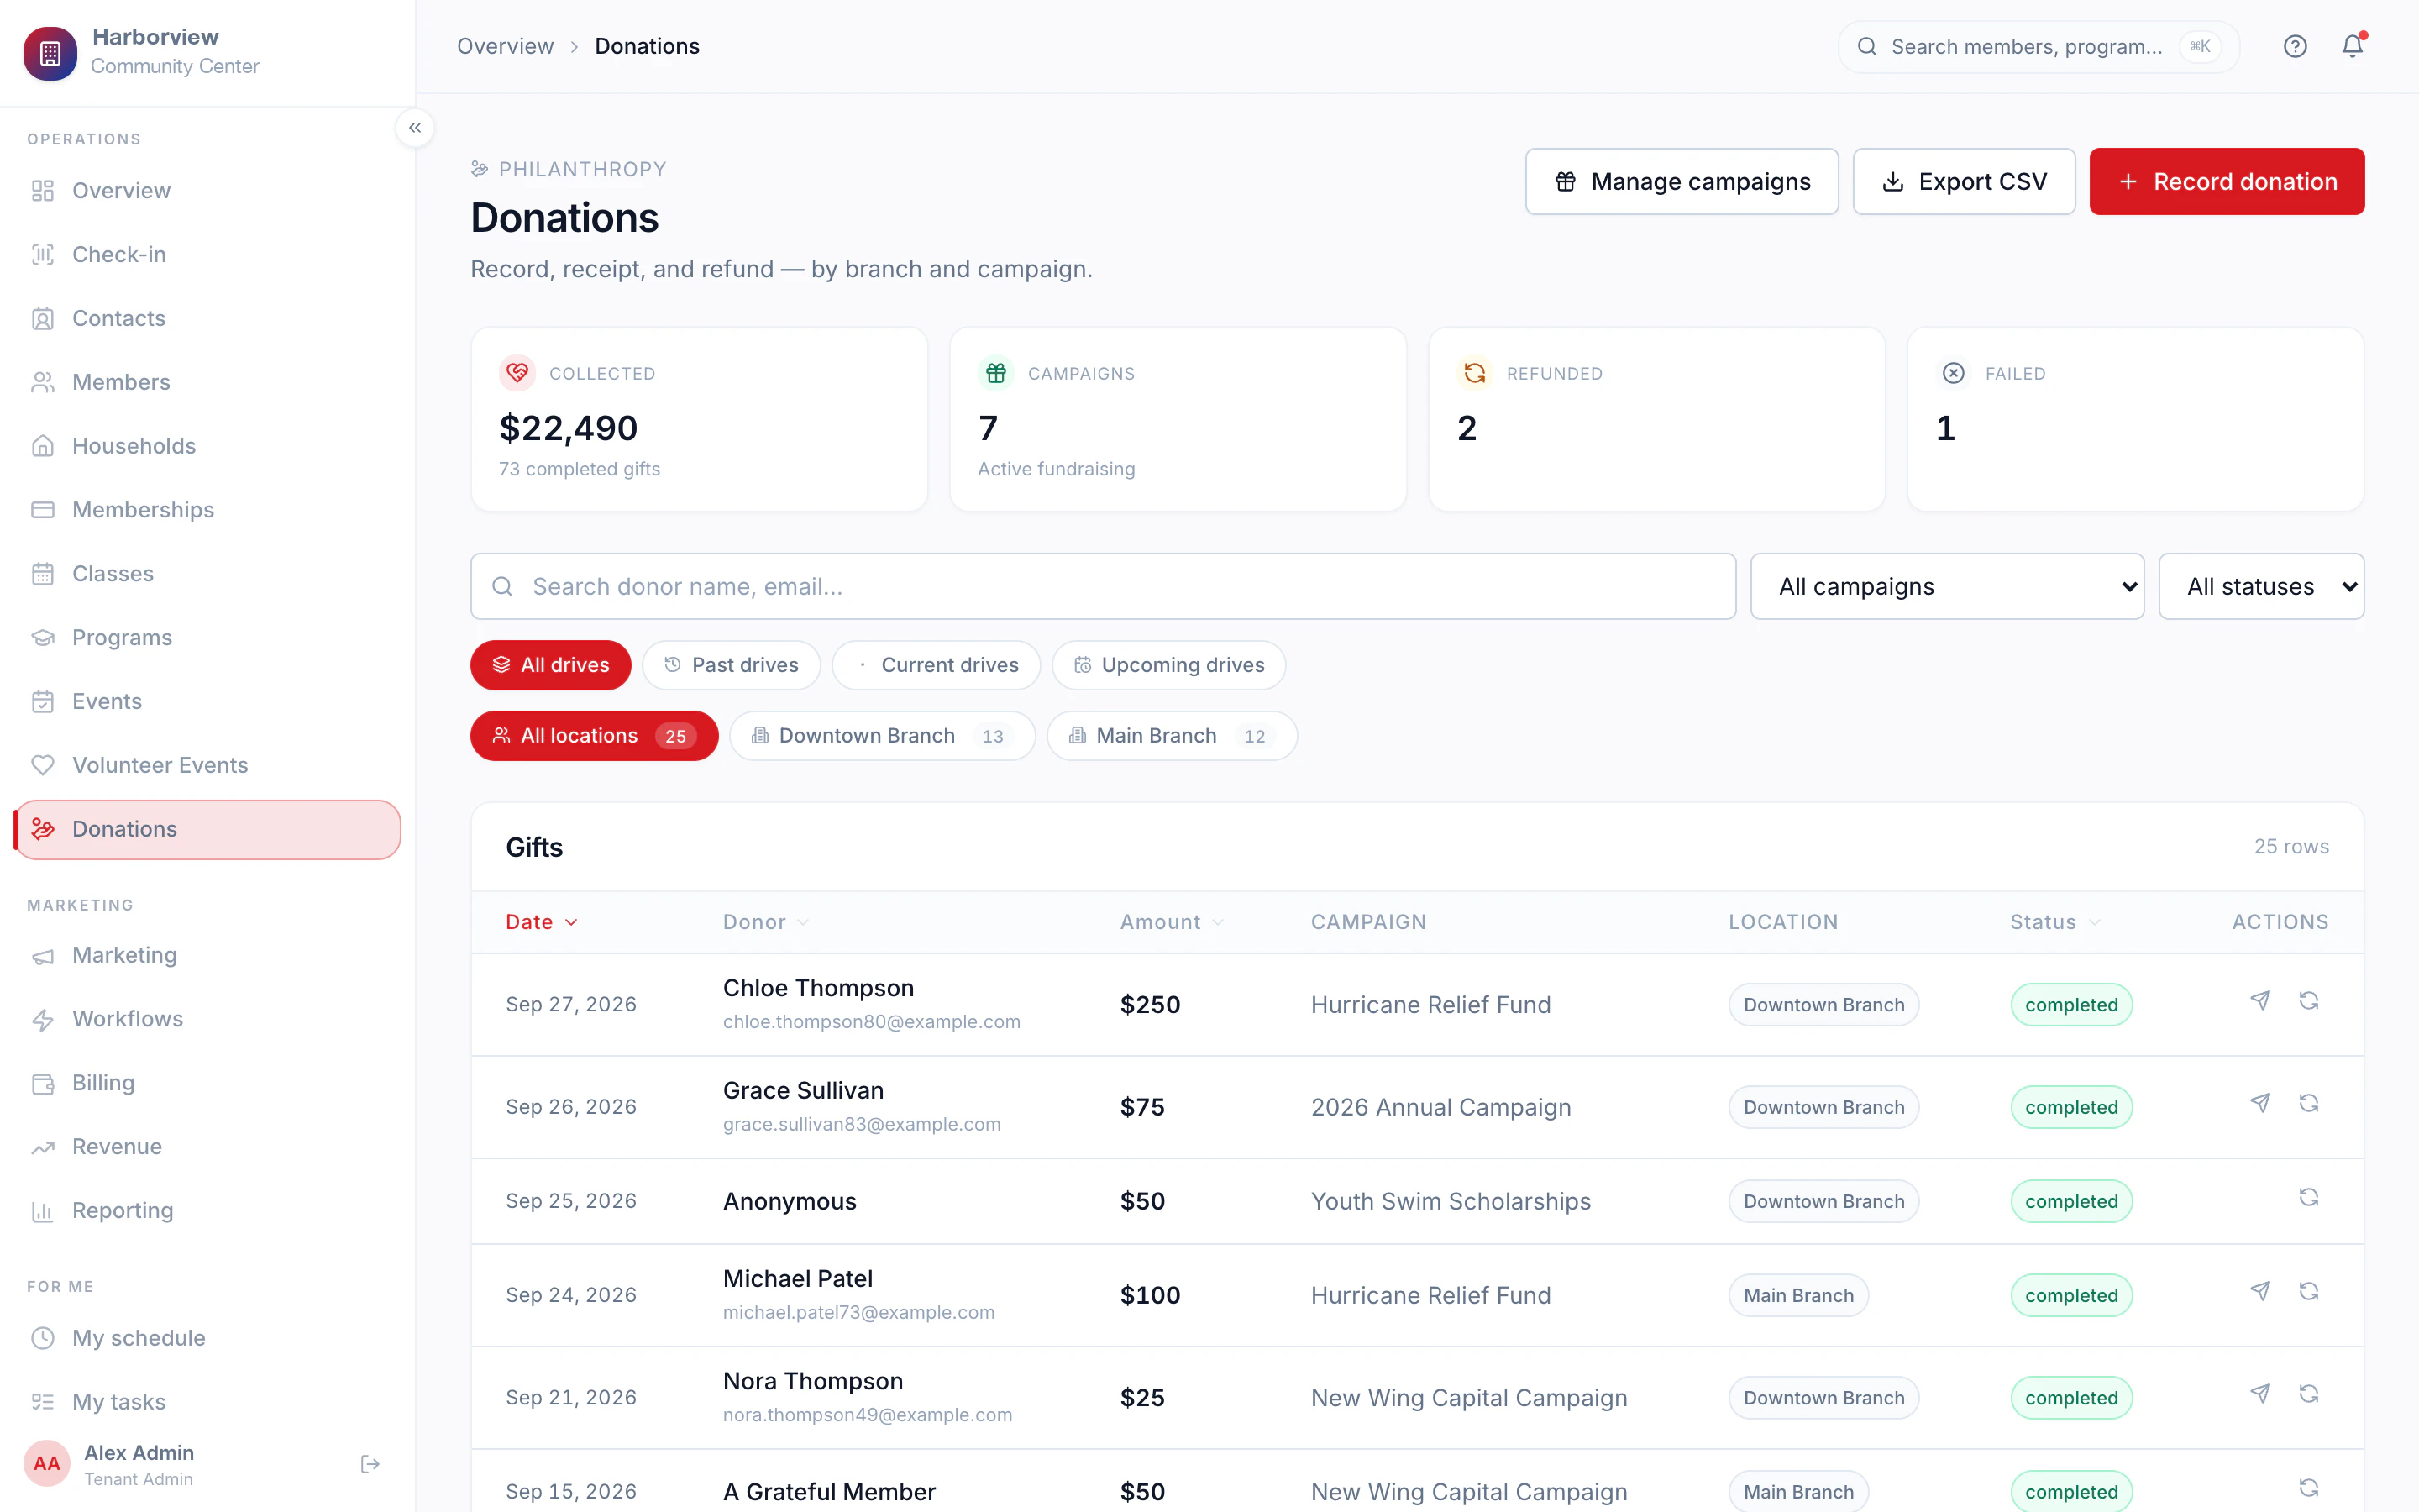Filter by Upcoming drives
This screenshot has width=2419, height=1512.
(1168, 665)
